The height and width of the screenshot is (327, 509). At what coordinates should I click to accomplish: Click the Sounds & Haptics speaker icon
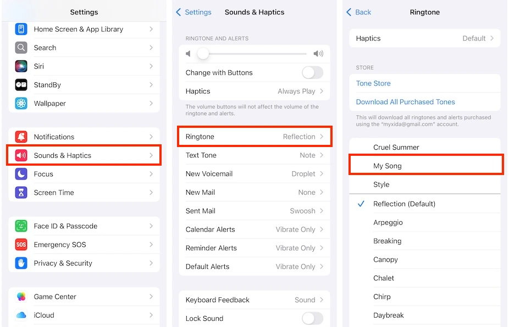[x=20, y=155]
